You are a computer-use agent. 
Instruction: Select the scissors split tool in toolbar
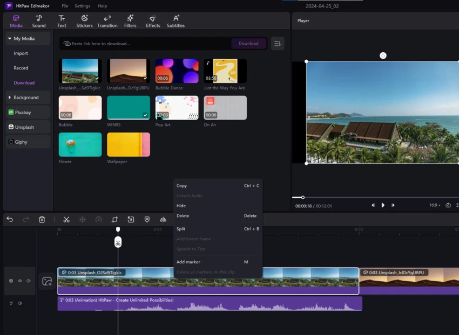coord(66,220)
